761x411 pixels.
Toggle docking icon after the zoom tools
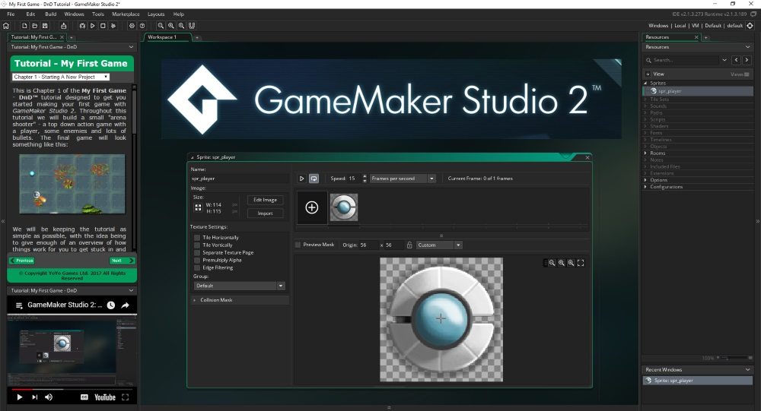click(192, 26)
